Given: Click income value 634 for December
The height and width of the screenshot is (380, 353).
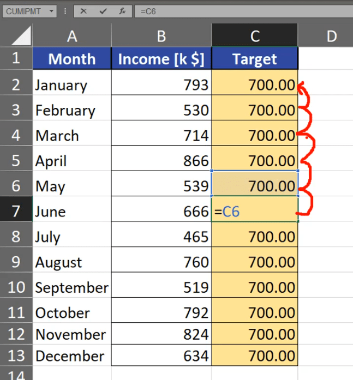Looking at the screenshot, I should 161,355.
